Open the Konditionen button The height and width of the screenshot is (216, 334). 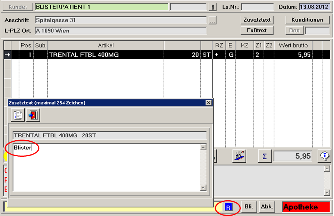pos(308,20)
